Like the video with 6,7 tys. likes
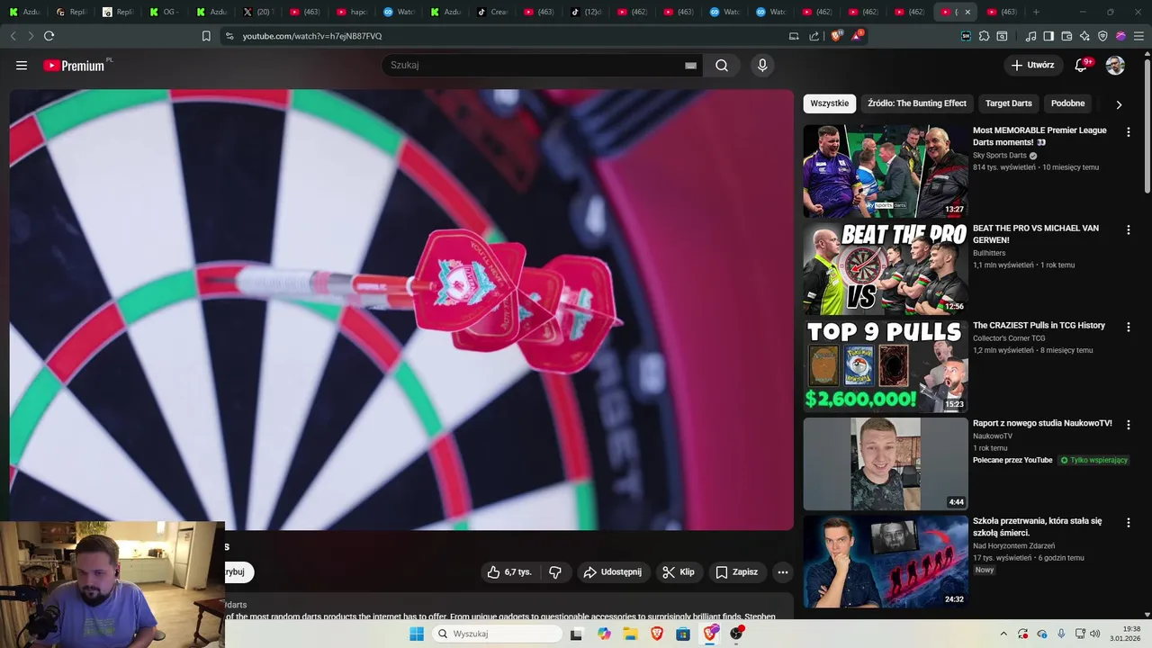 click(510, 571)
